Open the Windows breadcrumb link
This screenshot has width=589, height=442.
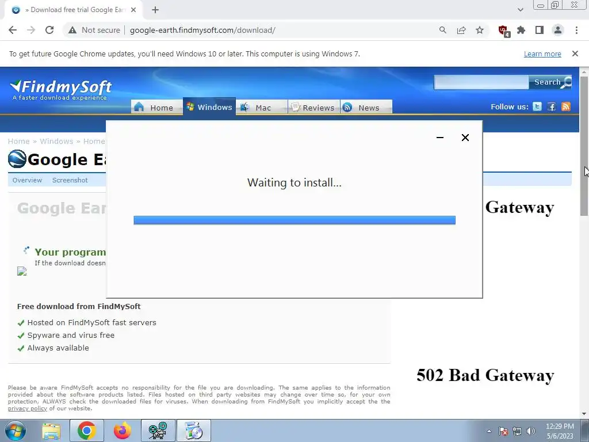point(56,142)
